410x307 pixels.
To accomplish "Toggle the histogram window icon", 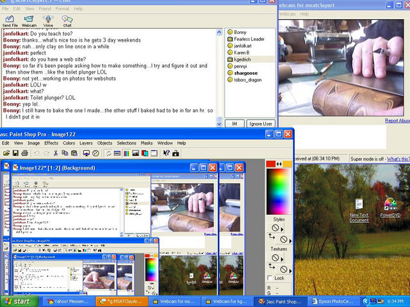I will (x=135, y=153).
